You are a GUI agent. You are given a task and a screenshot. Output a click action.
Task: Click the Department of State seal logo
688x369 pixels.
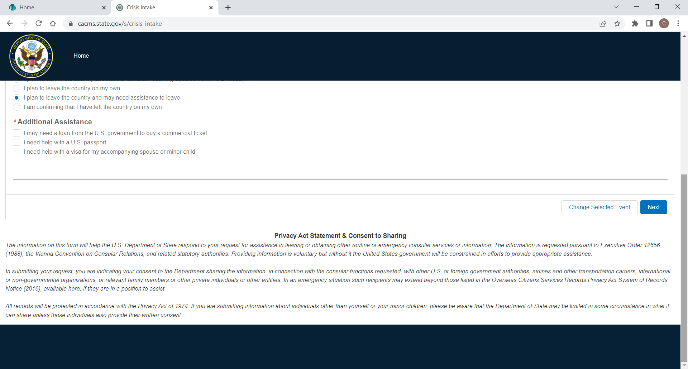[31, 56]
